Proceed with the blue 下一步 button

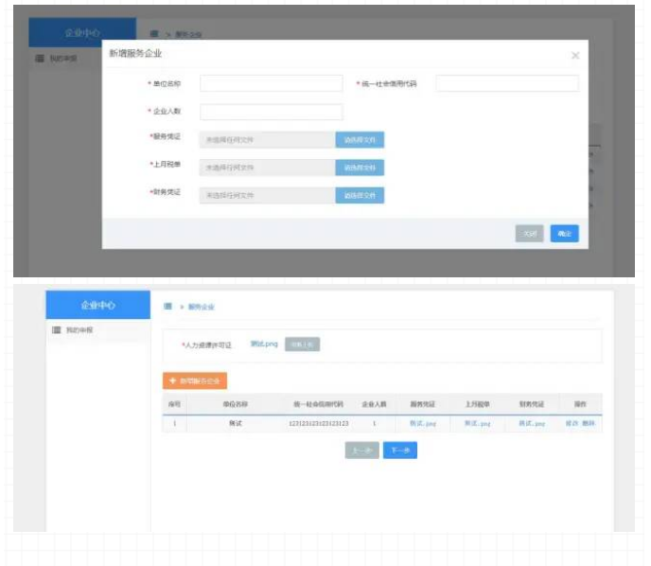399,451
